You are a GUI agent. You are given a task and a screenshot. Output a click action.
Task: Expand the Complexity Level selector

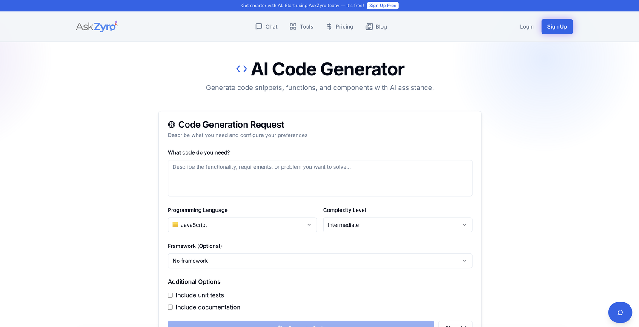tap(397, 225)
